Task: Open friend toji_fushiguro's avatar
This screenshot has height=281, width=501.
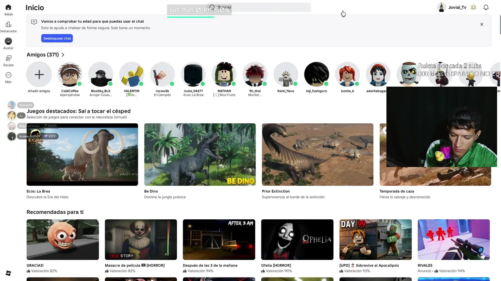Action: (316, 74)
